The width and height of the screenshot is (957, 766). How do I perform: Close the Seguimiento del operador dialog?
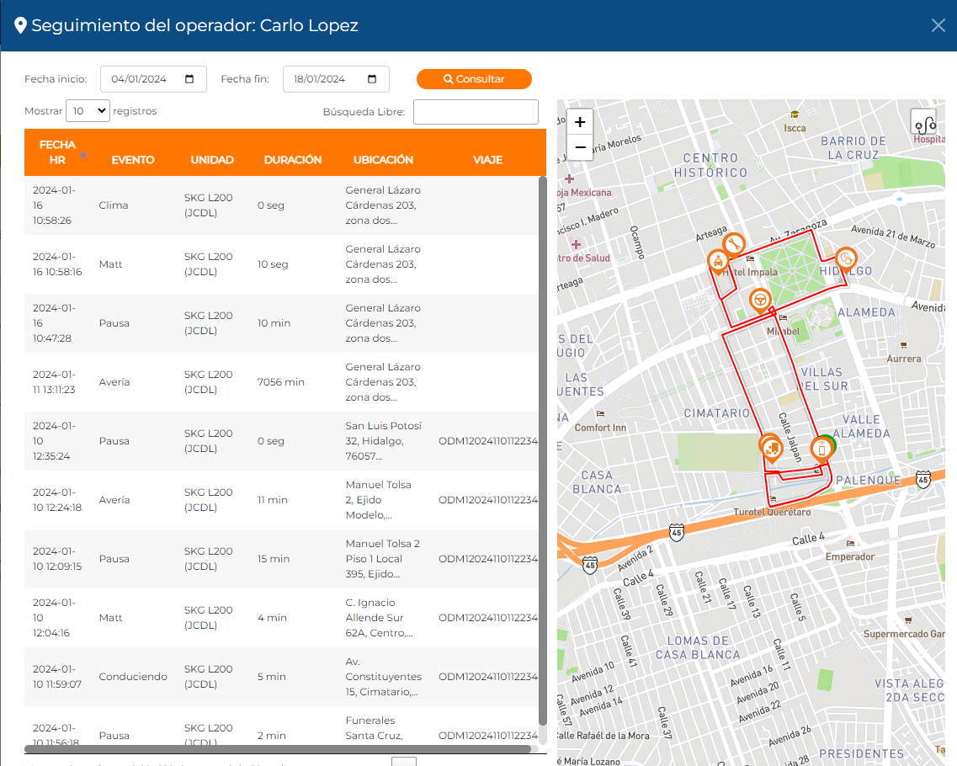coord(938,25)
